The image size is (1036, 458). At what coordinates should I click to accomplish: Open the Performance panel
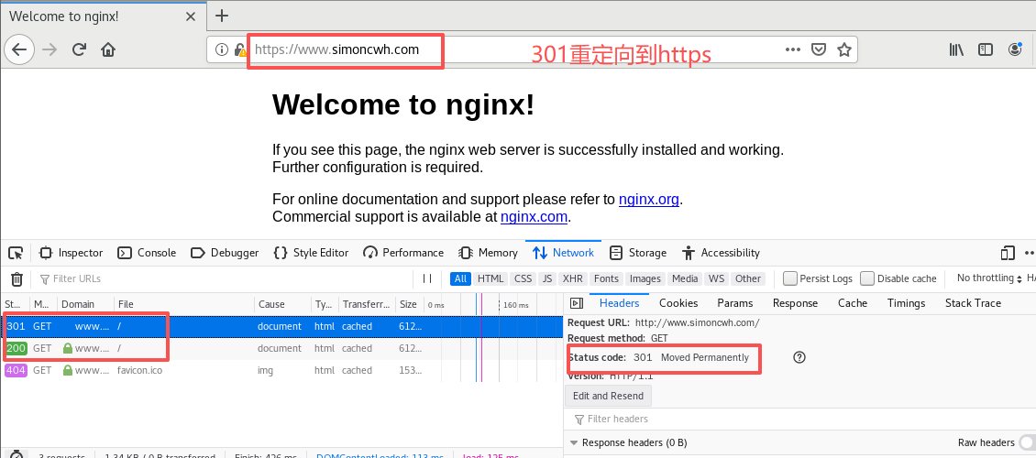pyautogui.click(x=403, y=253)
